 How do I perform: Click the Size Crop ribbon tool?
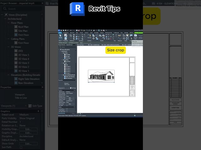click(131, 37)
